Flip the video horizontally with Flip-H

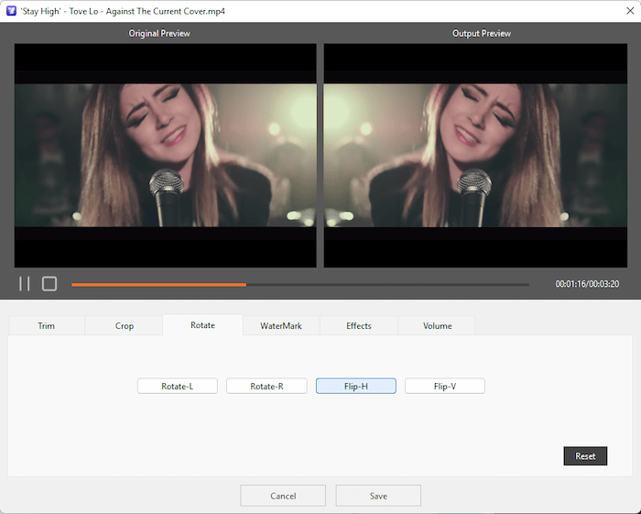coord(356,386)
